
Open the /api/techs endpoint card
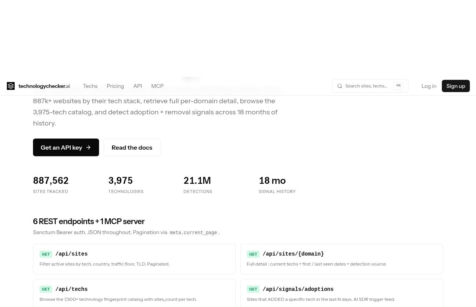pos(134,293)
